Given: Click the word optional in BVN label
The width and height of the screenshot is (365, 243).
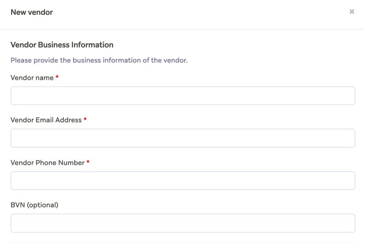Looking at the screenshot, I should pos(42,205).
